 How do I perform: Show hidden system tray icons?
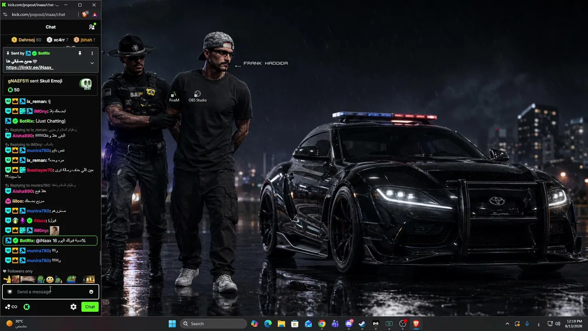click(x=507, y=324)
